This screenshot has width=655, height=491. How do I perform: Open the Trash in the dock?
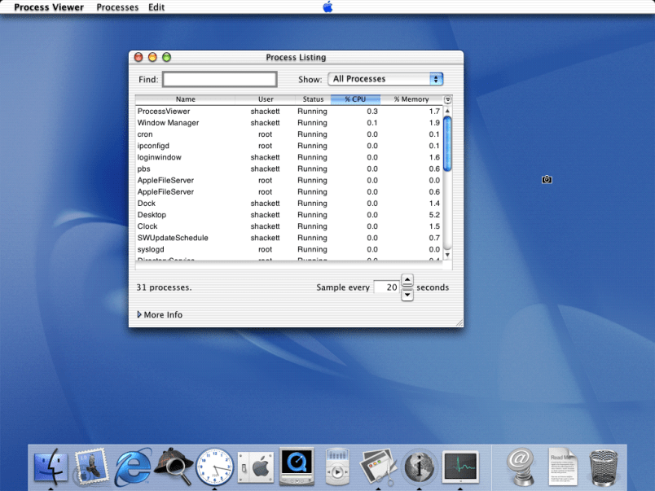pos(604,467)
